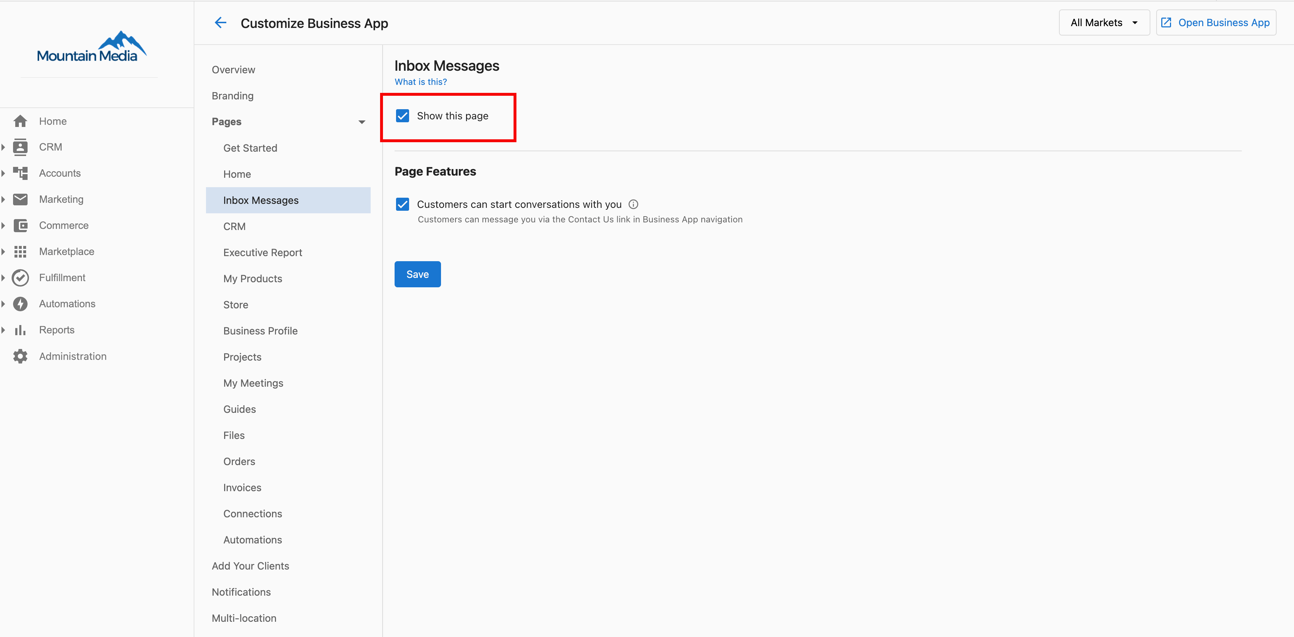
Task: Click the back arrow beside Customize Business App
Action: [x=221, y=22]
